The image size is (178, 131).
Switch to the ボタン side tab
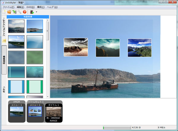click(4, 90)
